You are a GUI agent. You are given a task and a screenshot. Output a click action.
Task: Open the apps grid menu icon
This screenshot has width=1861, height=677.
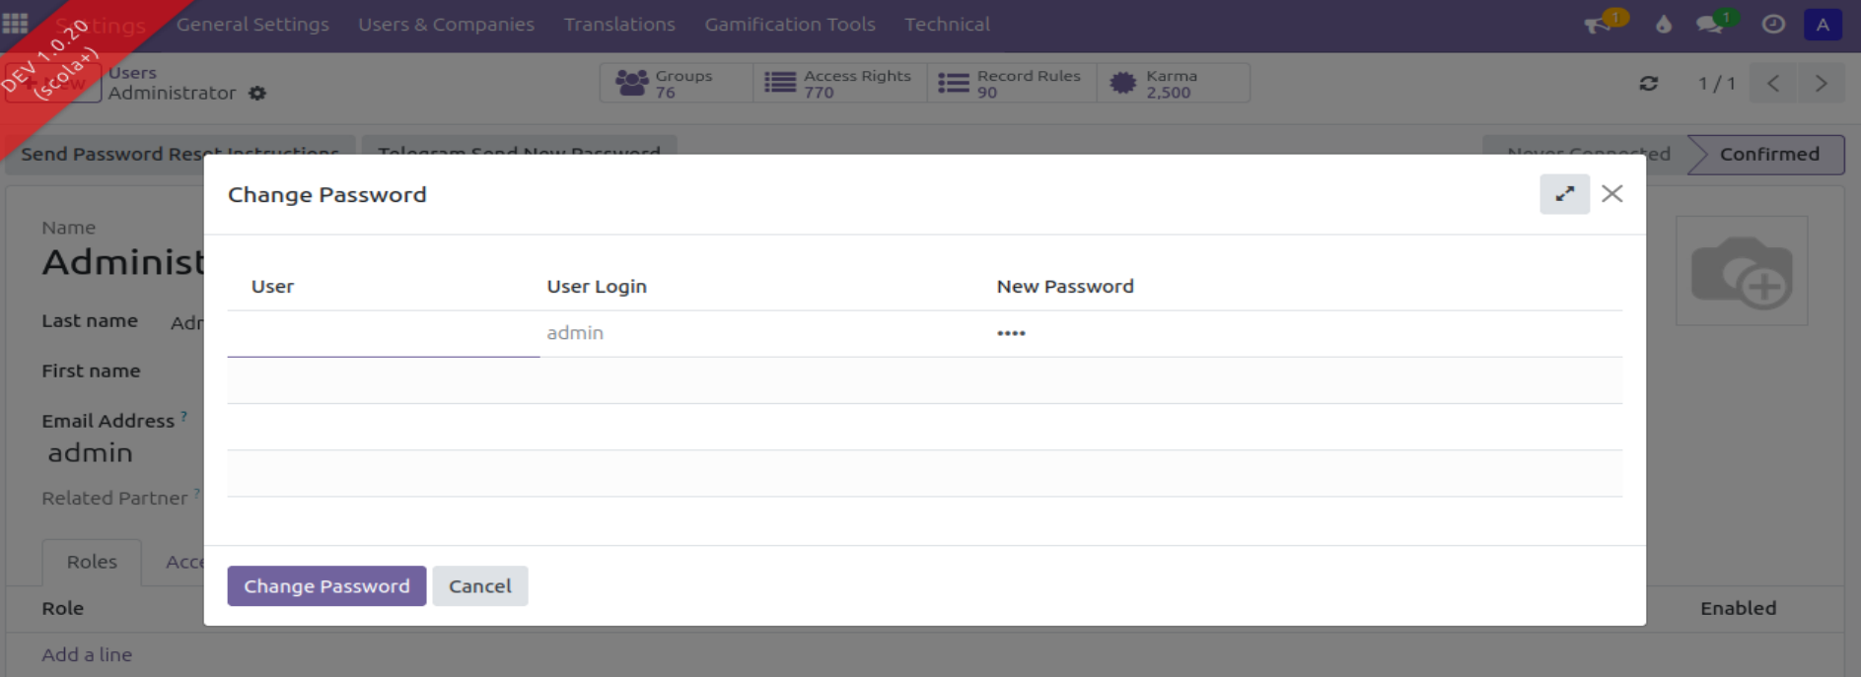tap(16, 24)
